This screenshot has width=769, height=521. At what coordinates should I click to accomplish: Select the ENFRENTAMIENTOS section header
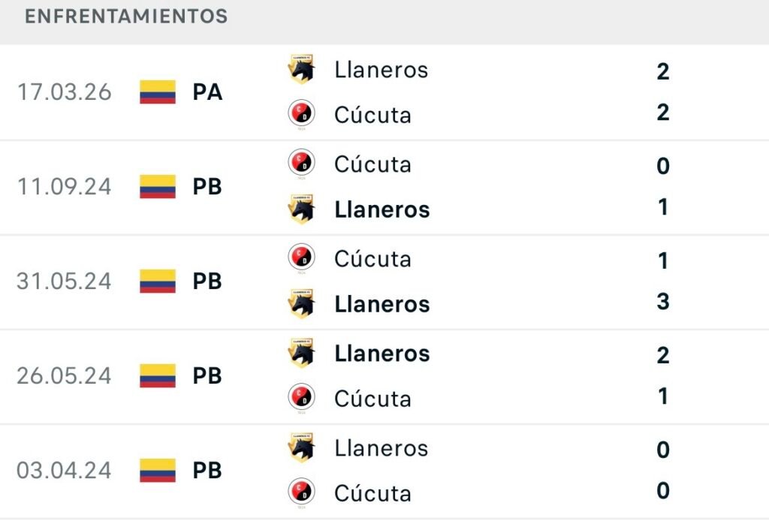[126, 17]
